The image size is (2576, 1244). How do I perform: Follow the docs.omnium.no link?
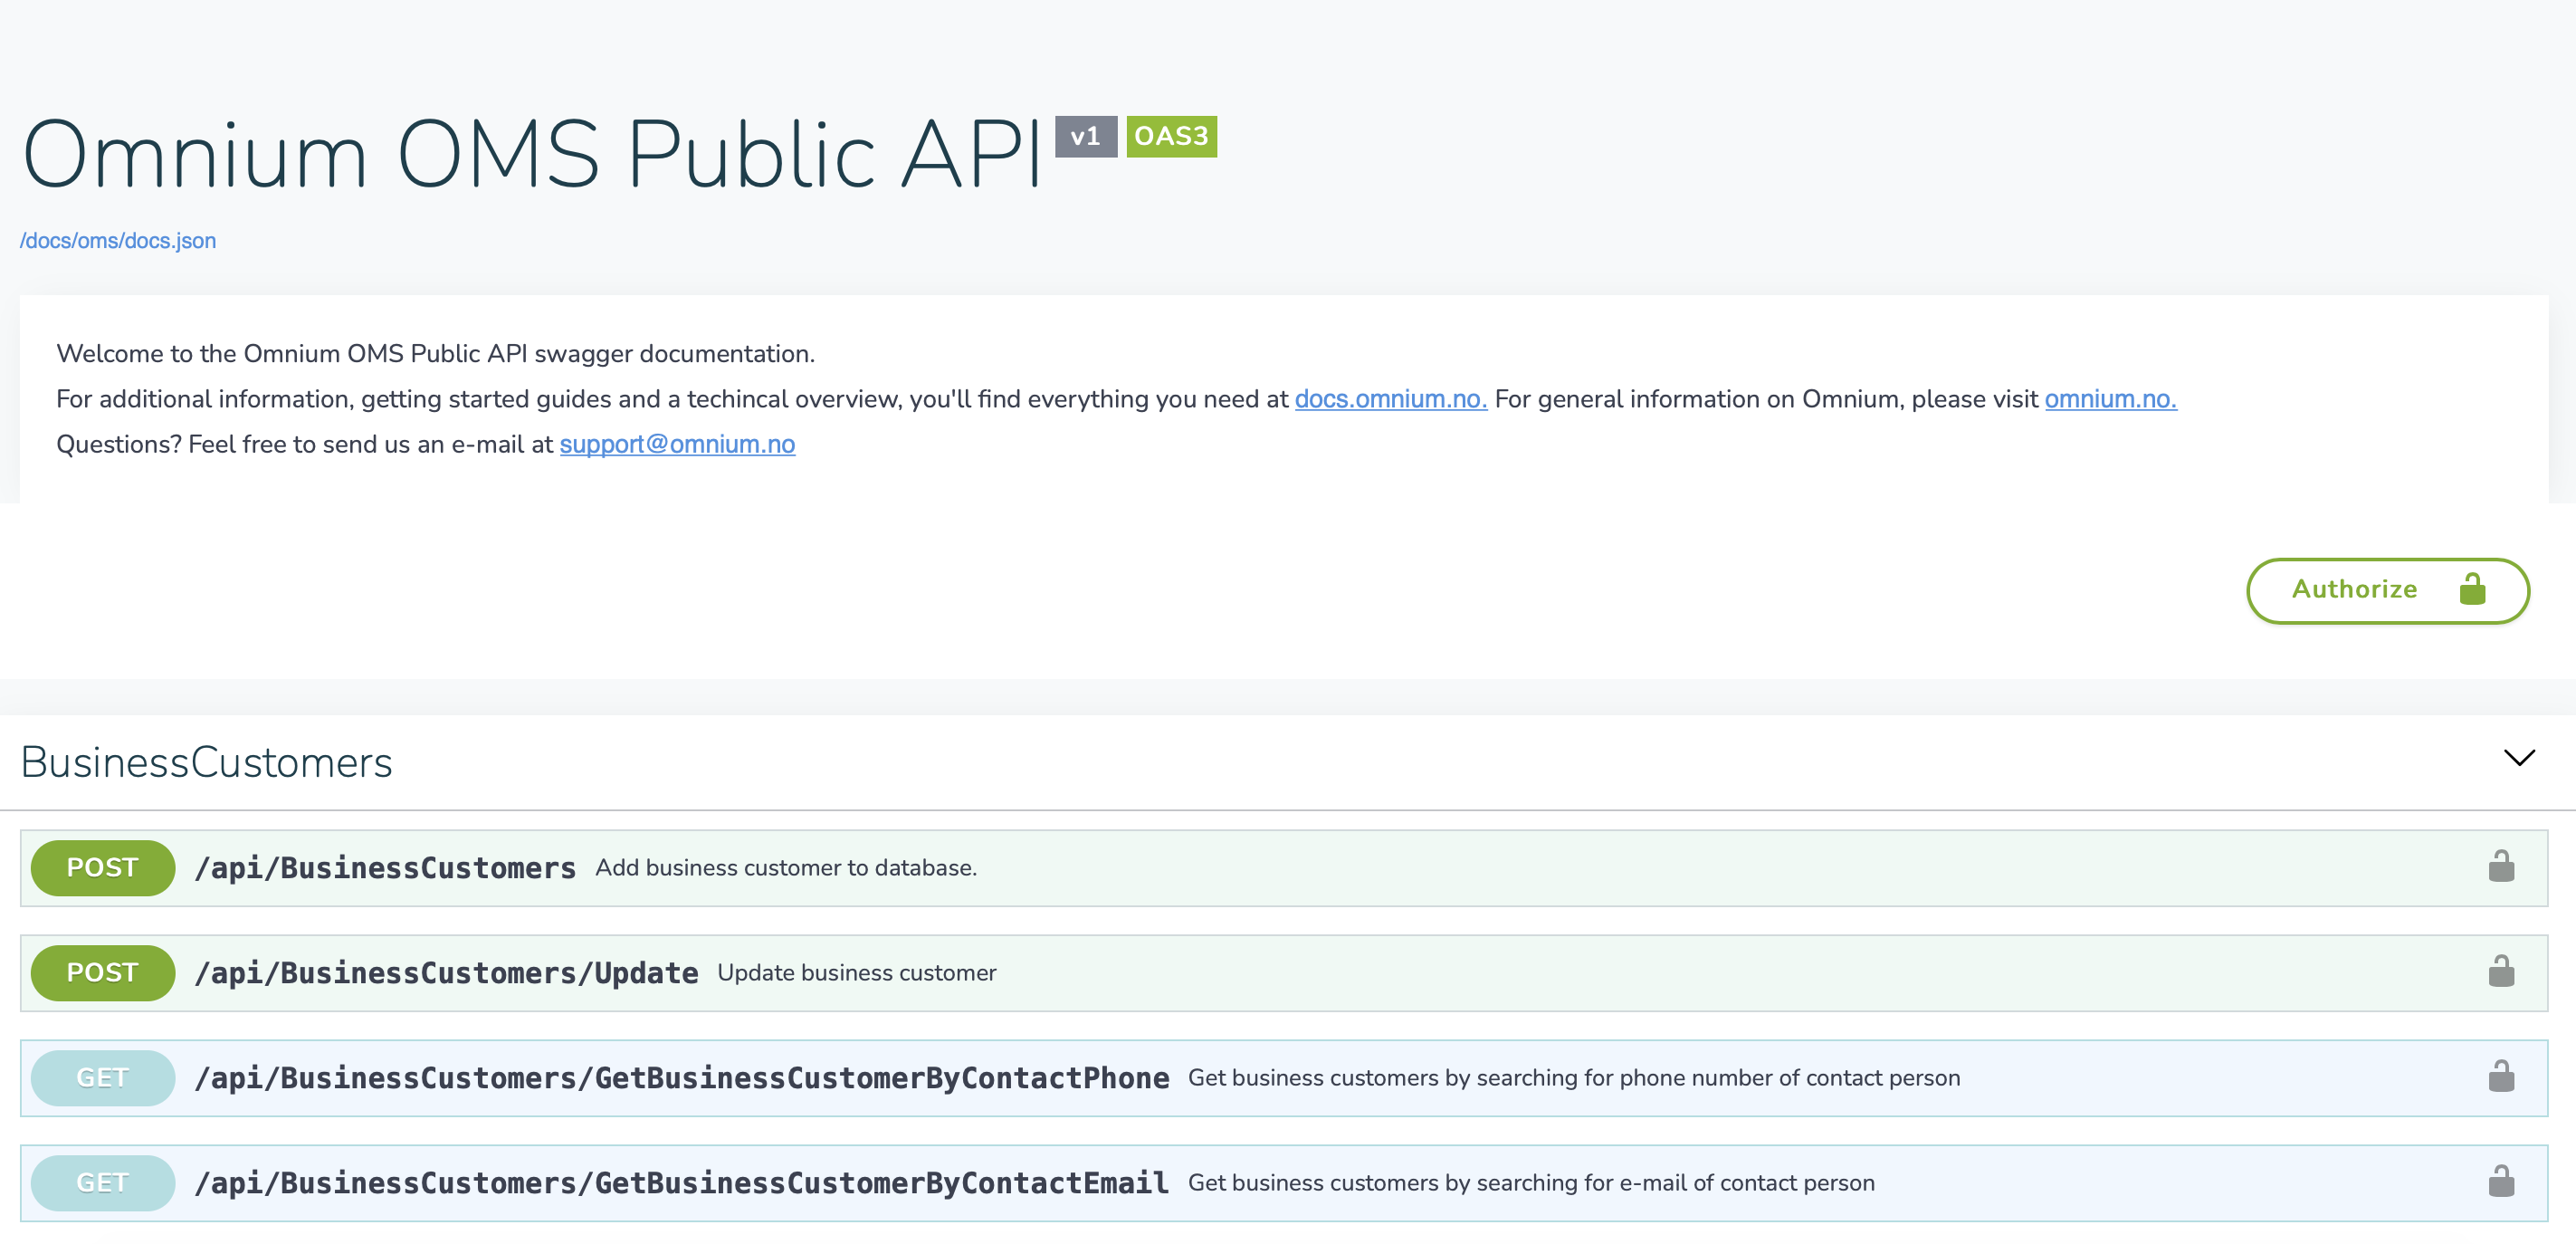[1390, 399]
